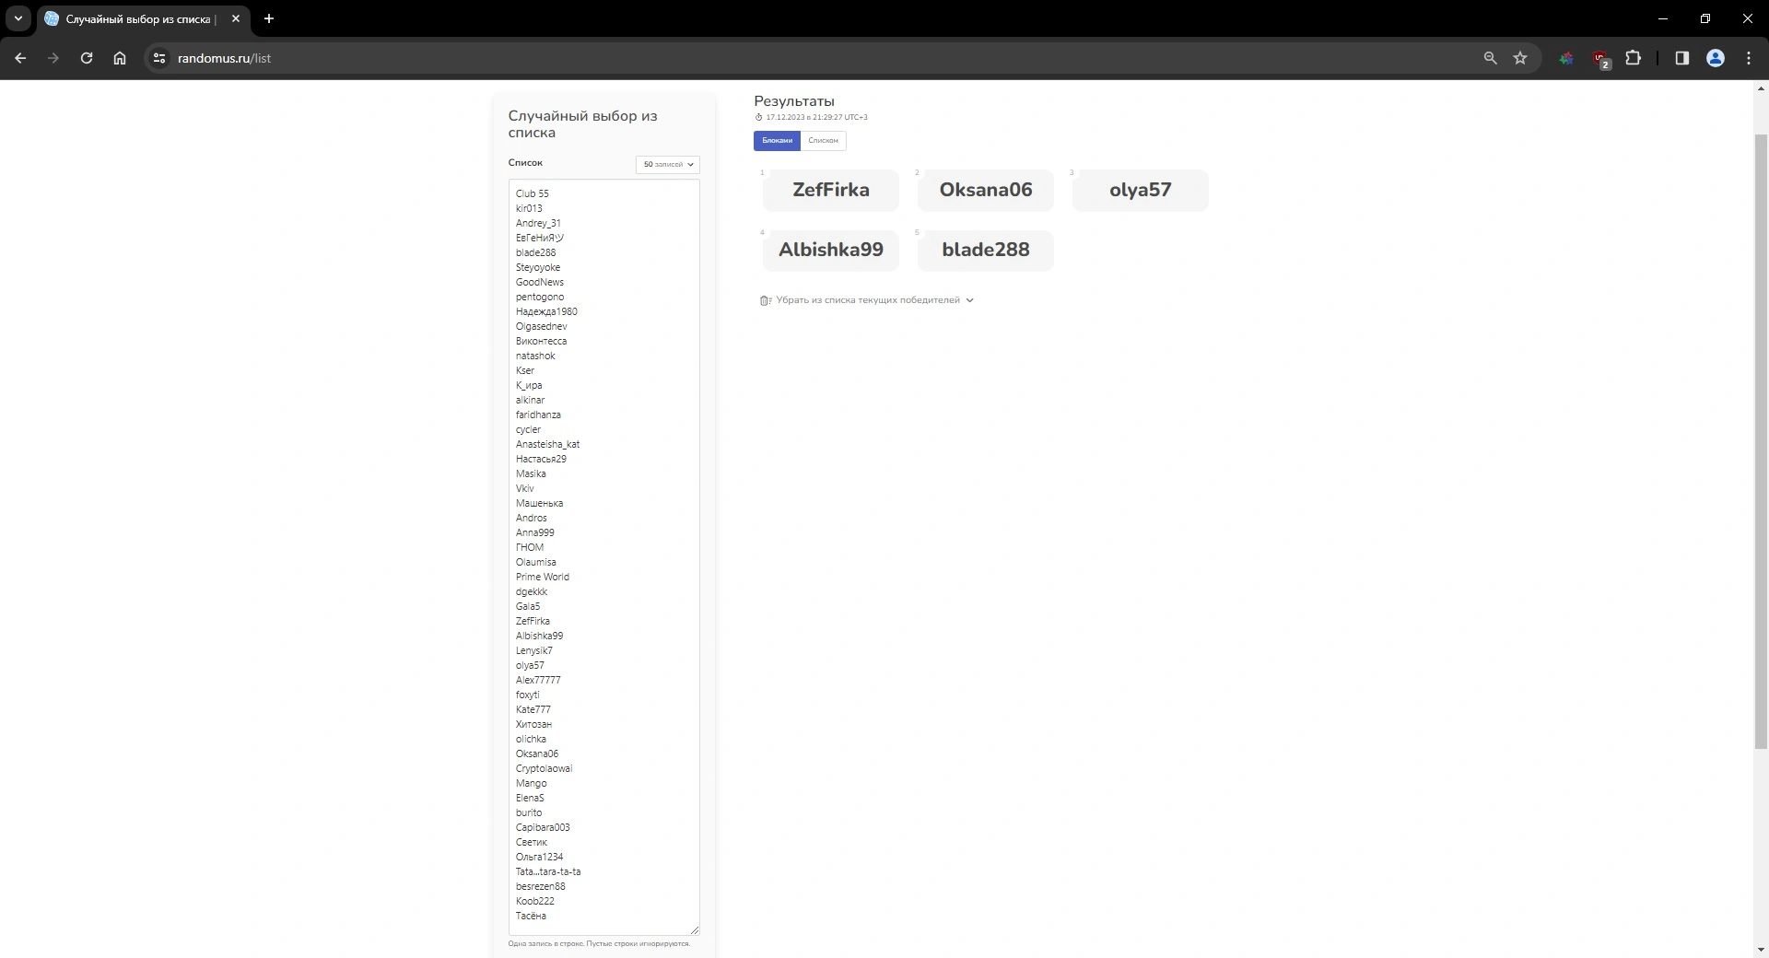View site information icon in address bar

(159, 58)
